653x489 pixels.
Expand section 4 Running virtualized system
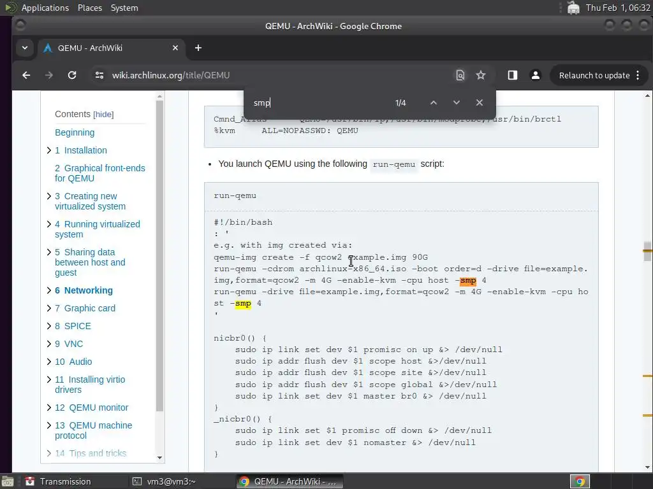(48, 224)
